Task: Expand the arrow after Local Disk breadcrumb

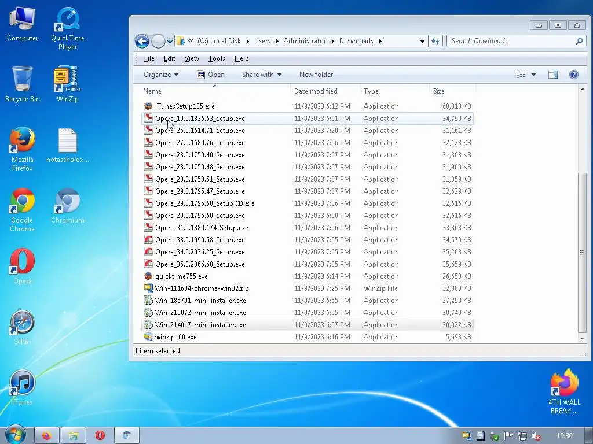Action: (x=247, y=41)
